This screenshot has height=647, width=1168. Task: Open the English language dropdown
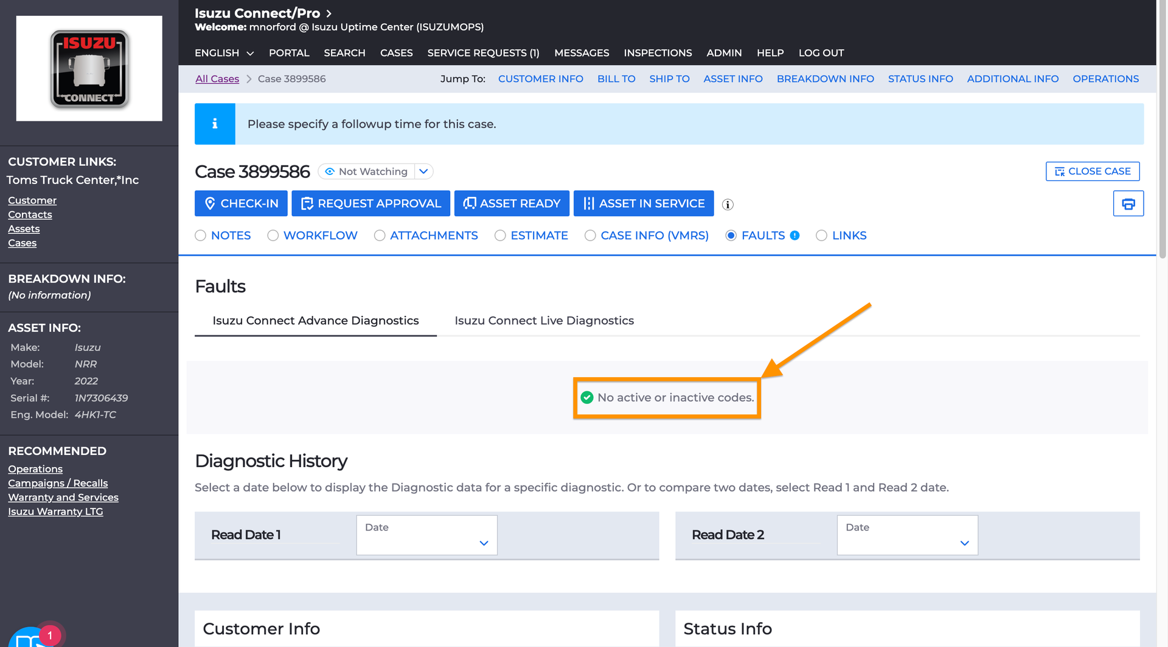(224, 53)
